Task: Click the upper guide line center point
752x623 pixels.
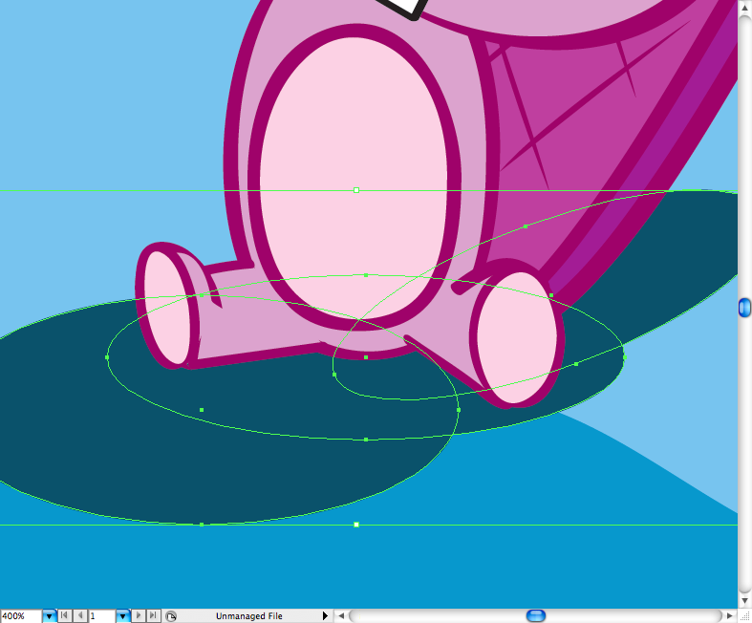Action: 356,190
